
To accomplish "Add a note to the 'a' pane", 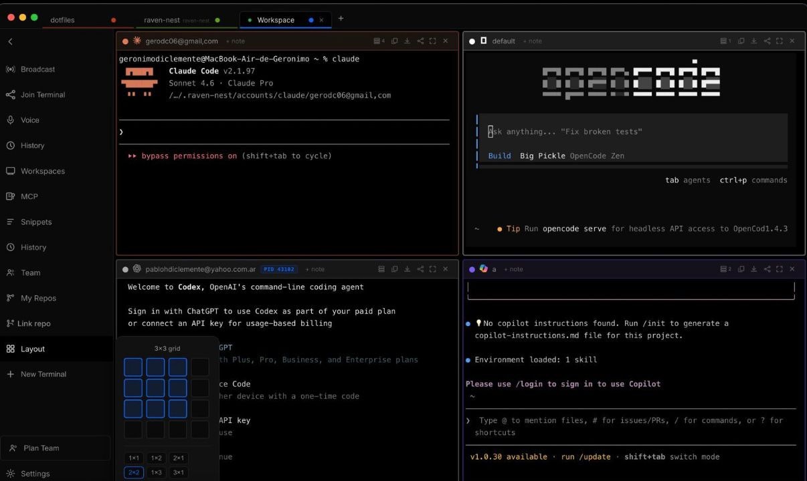I will point(513,269).
